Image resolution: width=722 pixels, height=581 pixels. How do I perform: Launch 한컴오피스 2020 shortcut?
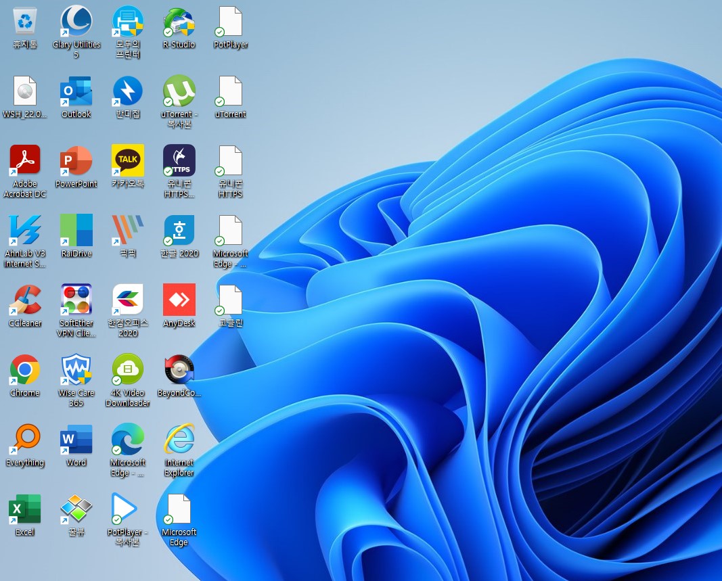pos(127,300)
